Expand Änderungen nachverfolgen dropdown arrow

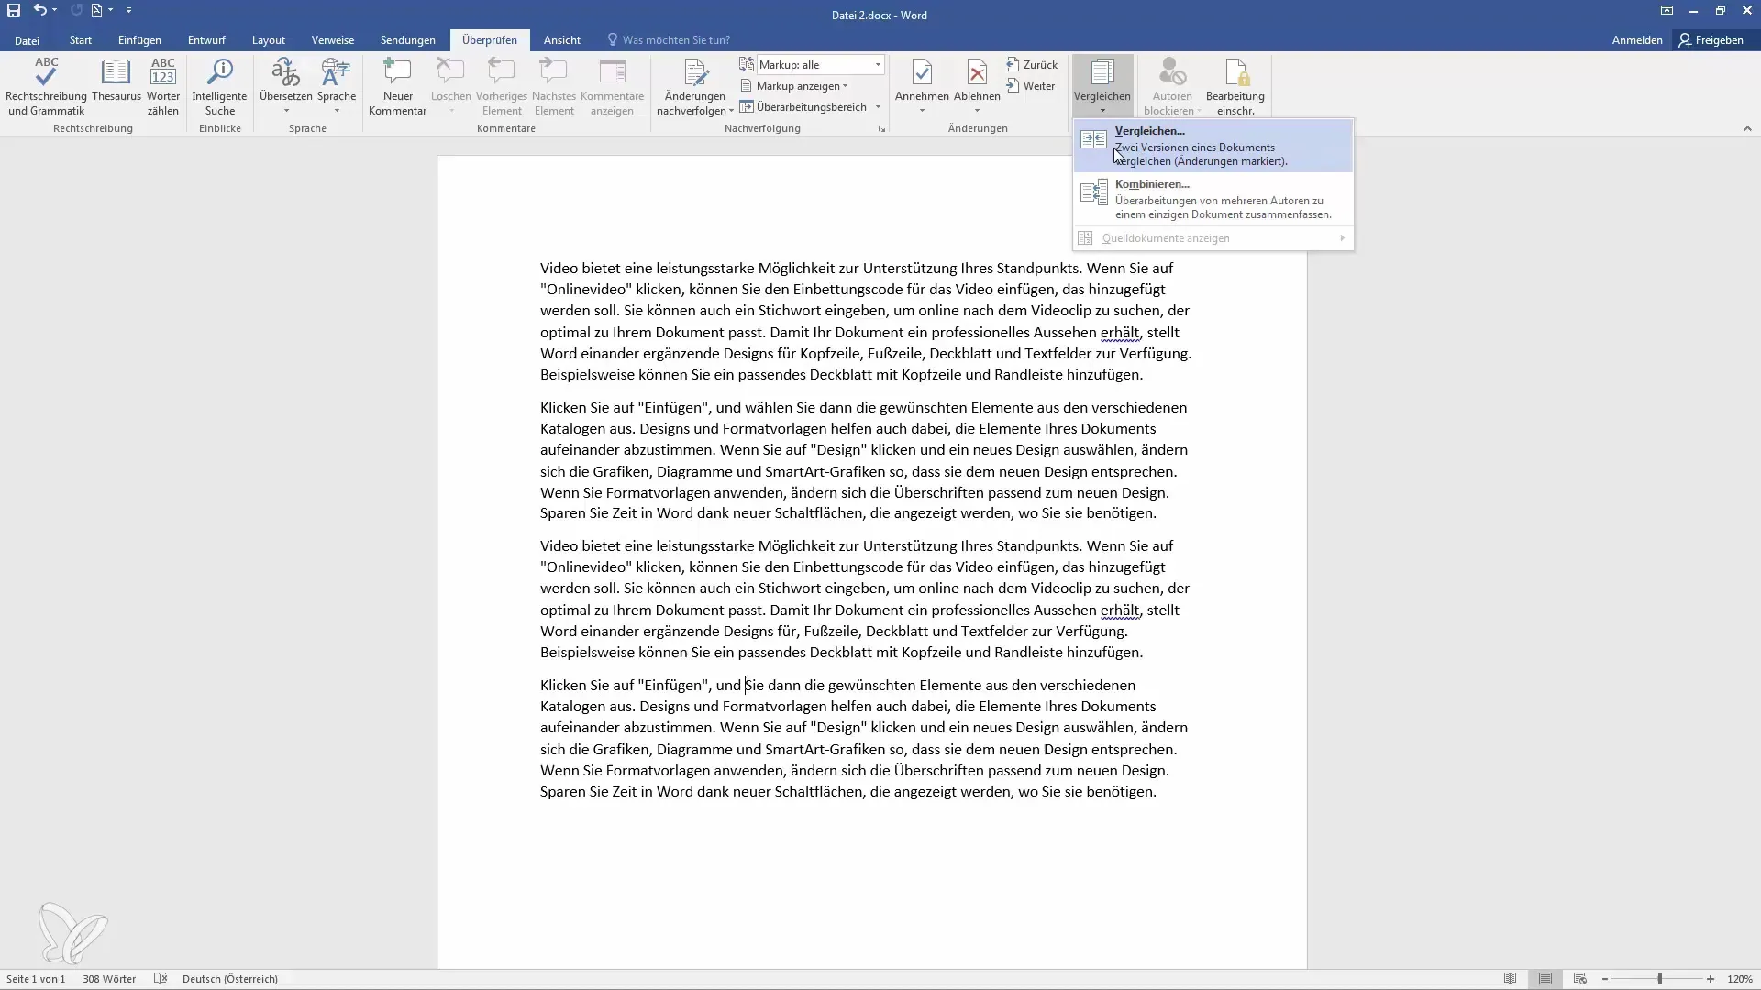pyautogui.click(x=731, y=111)
